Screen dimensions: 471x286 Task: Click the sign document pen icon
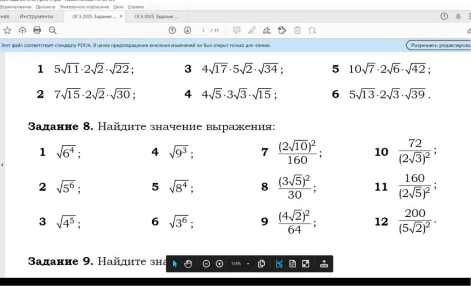point(267,30)
